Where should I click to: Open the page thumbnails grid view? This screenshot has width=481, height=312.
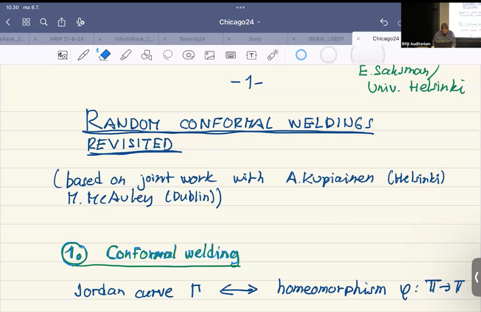26,22
